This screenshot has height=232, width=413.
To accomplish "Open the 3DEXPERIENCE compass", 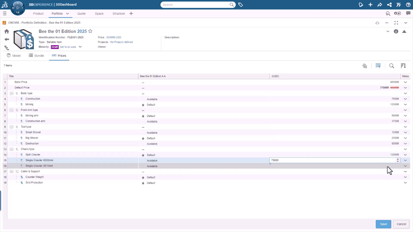I will pos(18,7).
